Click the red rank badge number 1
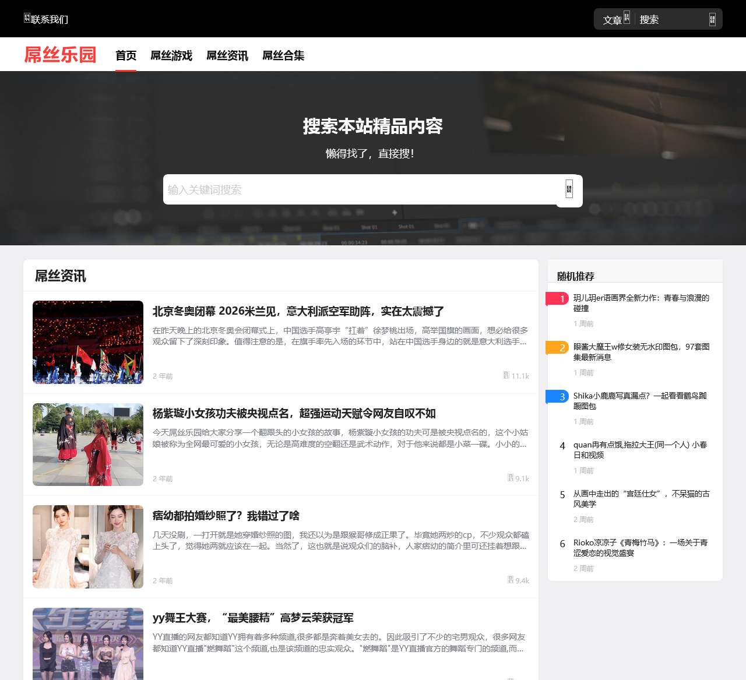This screenshot has width=746, height=680. [557, 299]
